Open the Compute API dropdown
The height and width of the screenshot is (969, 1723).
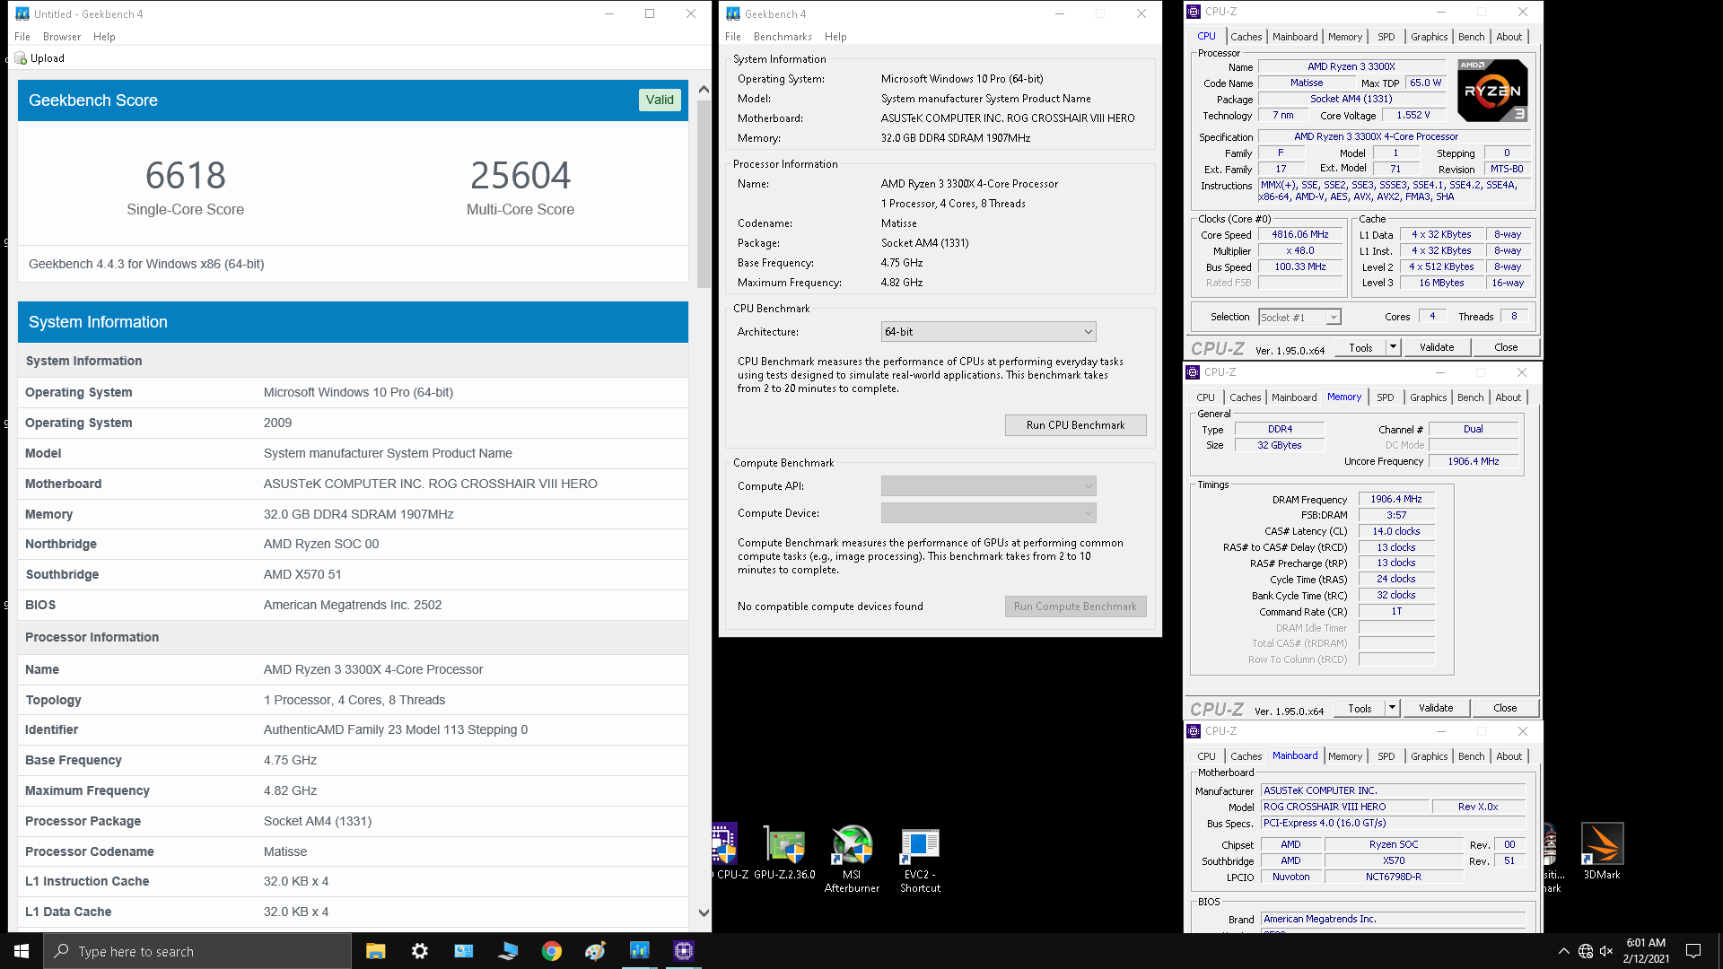pyautogui.click(x=988, y=486)
